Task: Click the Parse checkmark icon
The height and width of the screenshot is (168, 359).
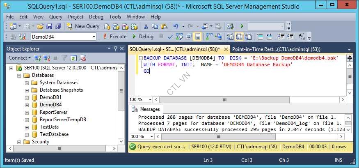Action: [170, 37]
